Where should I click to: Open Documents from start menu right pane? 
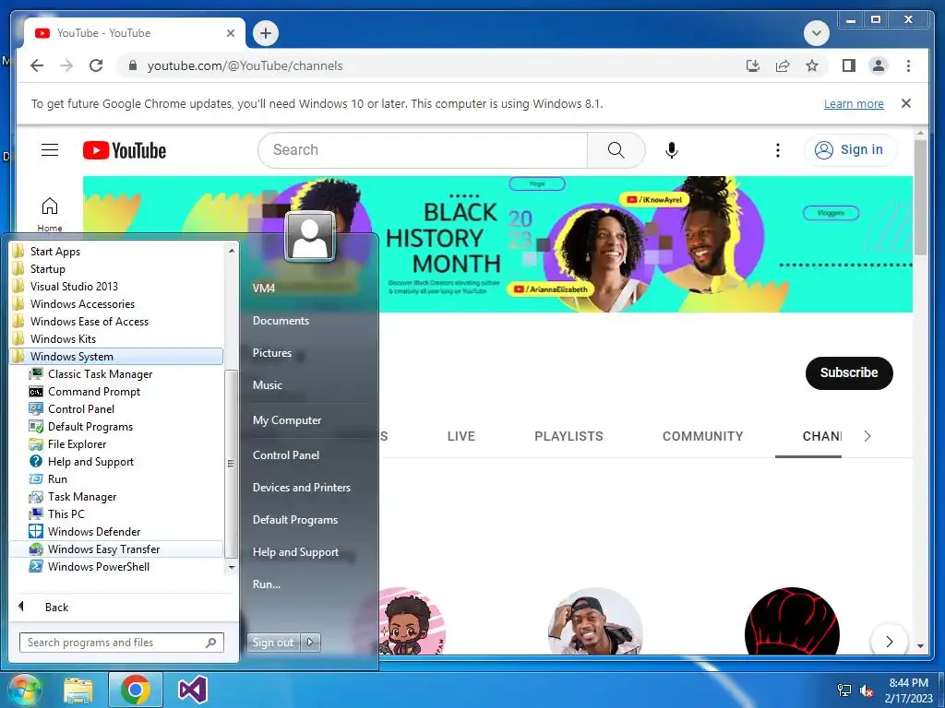pos(281,321)
